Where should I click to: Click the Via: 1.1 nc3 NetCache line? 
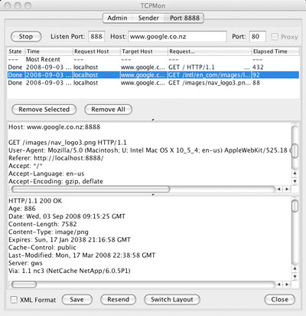tap(70, 271)
